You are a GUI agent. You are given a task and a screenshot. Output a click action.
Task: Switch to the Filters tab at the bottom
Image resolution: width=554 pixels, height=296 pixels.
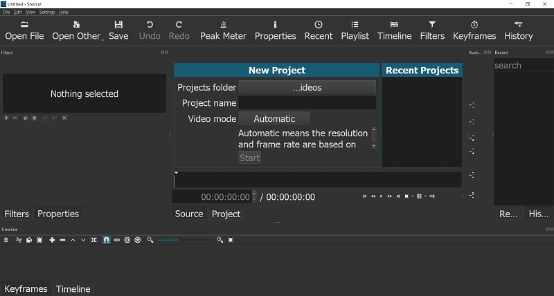click(x=17, y=214)
